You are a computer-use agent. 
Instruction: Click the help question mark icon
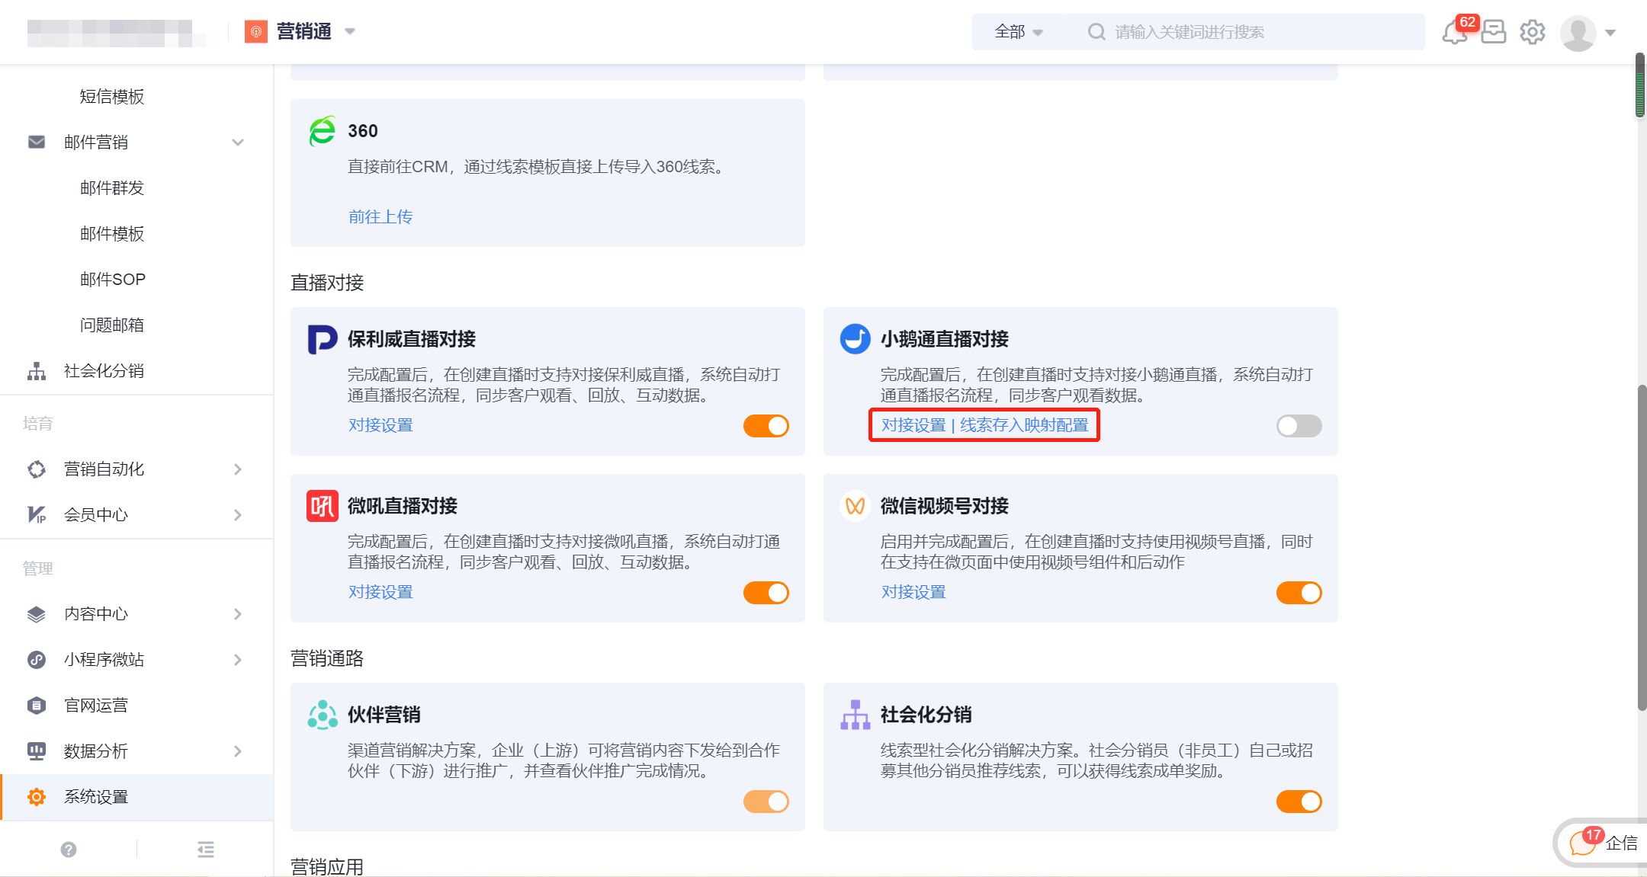[x=69, y=850]
